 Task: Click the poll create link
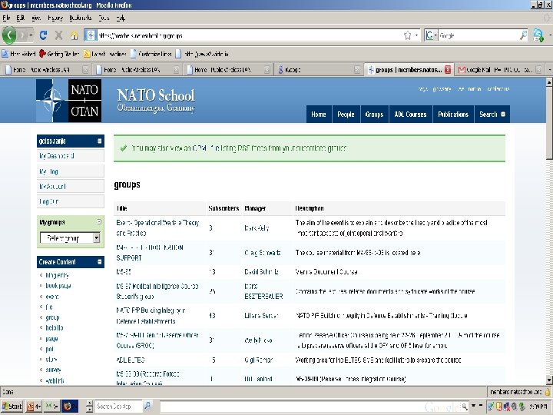pos(49,349)
